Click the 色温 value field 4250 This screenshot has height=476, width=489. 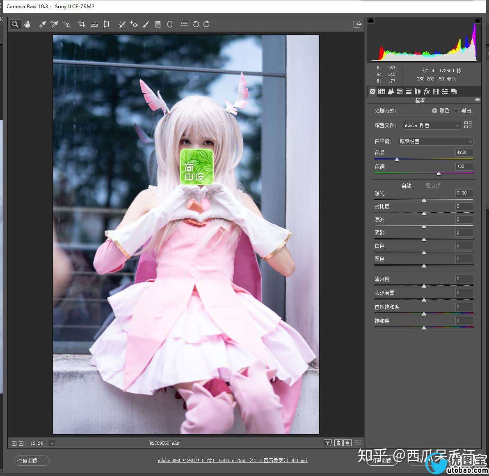point(464,153)
